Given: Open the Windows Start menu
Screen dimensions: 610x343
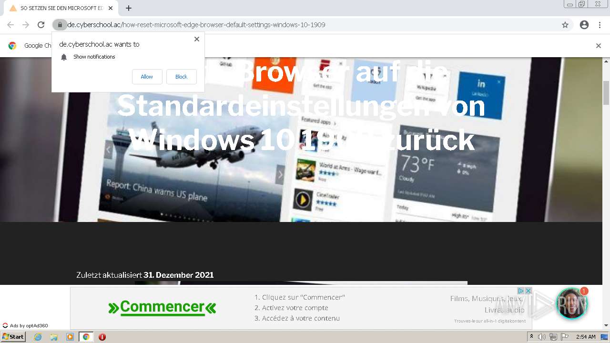Looking at the screenshot, I should pos(13,337).
